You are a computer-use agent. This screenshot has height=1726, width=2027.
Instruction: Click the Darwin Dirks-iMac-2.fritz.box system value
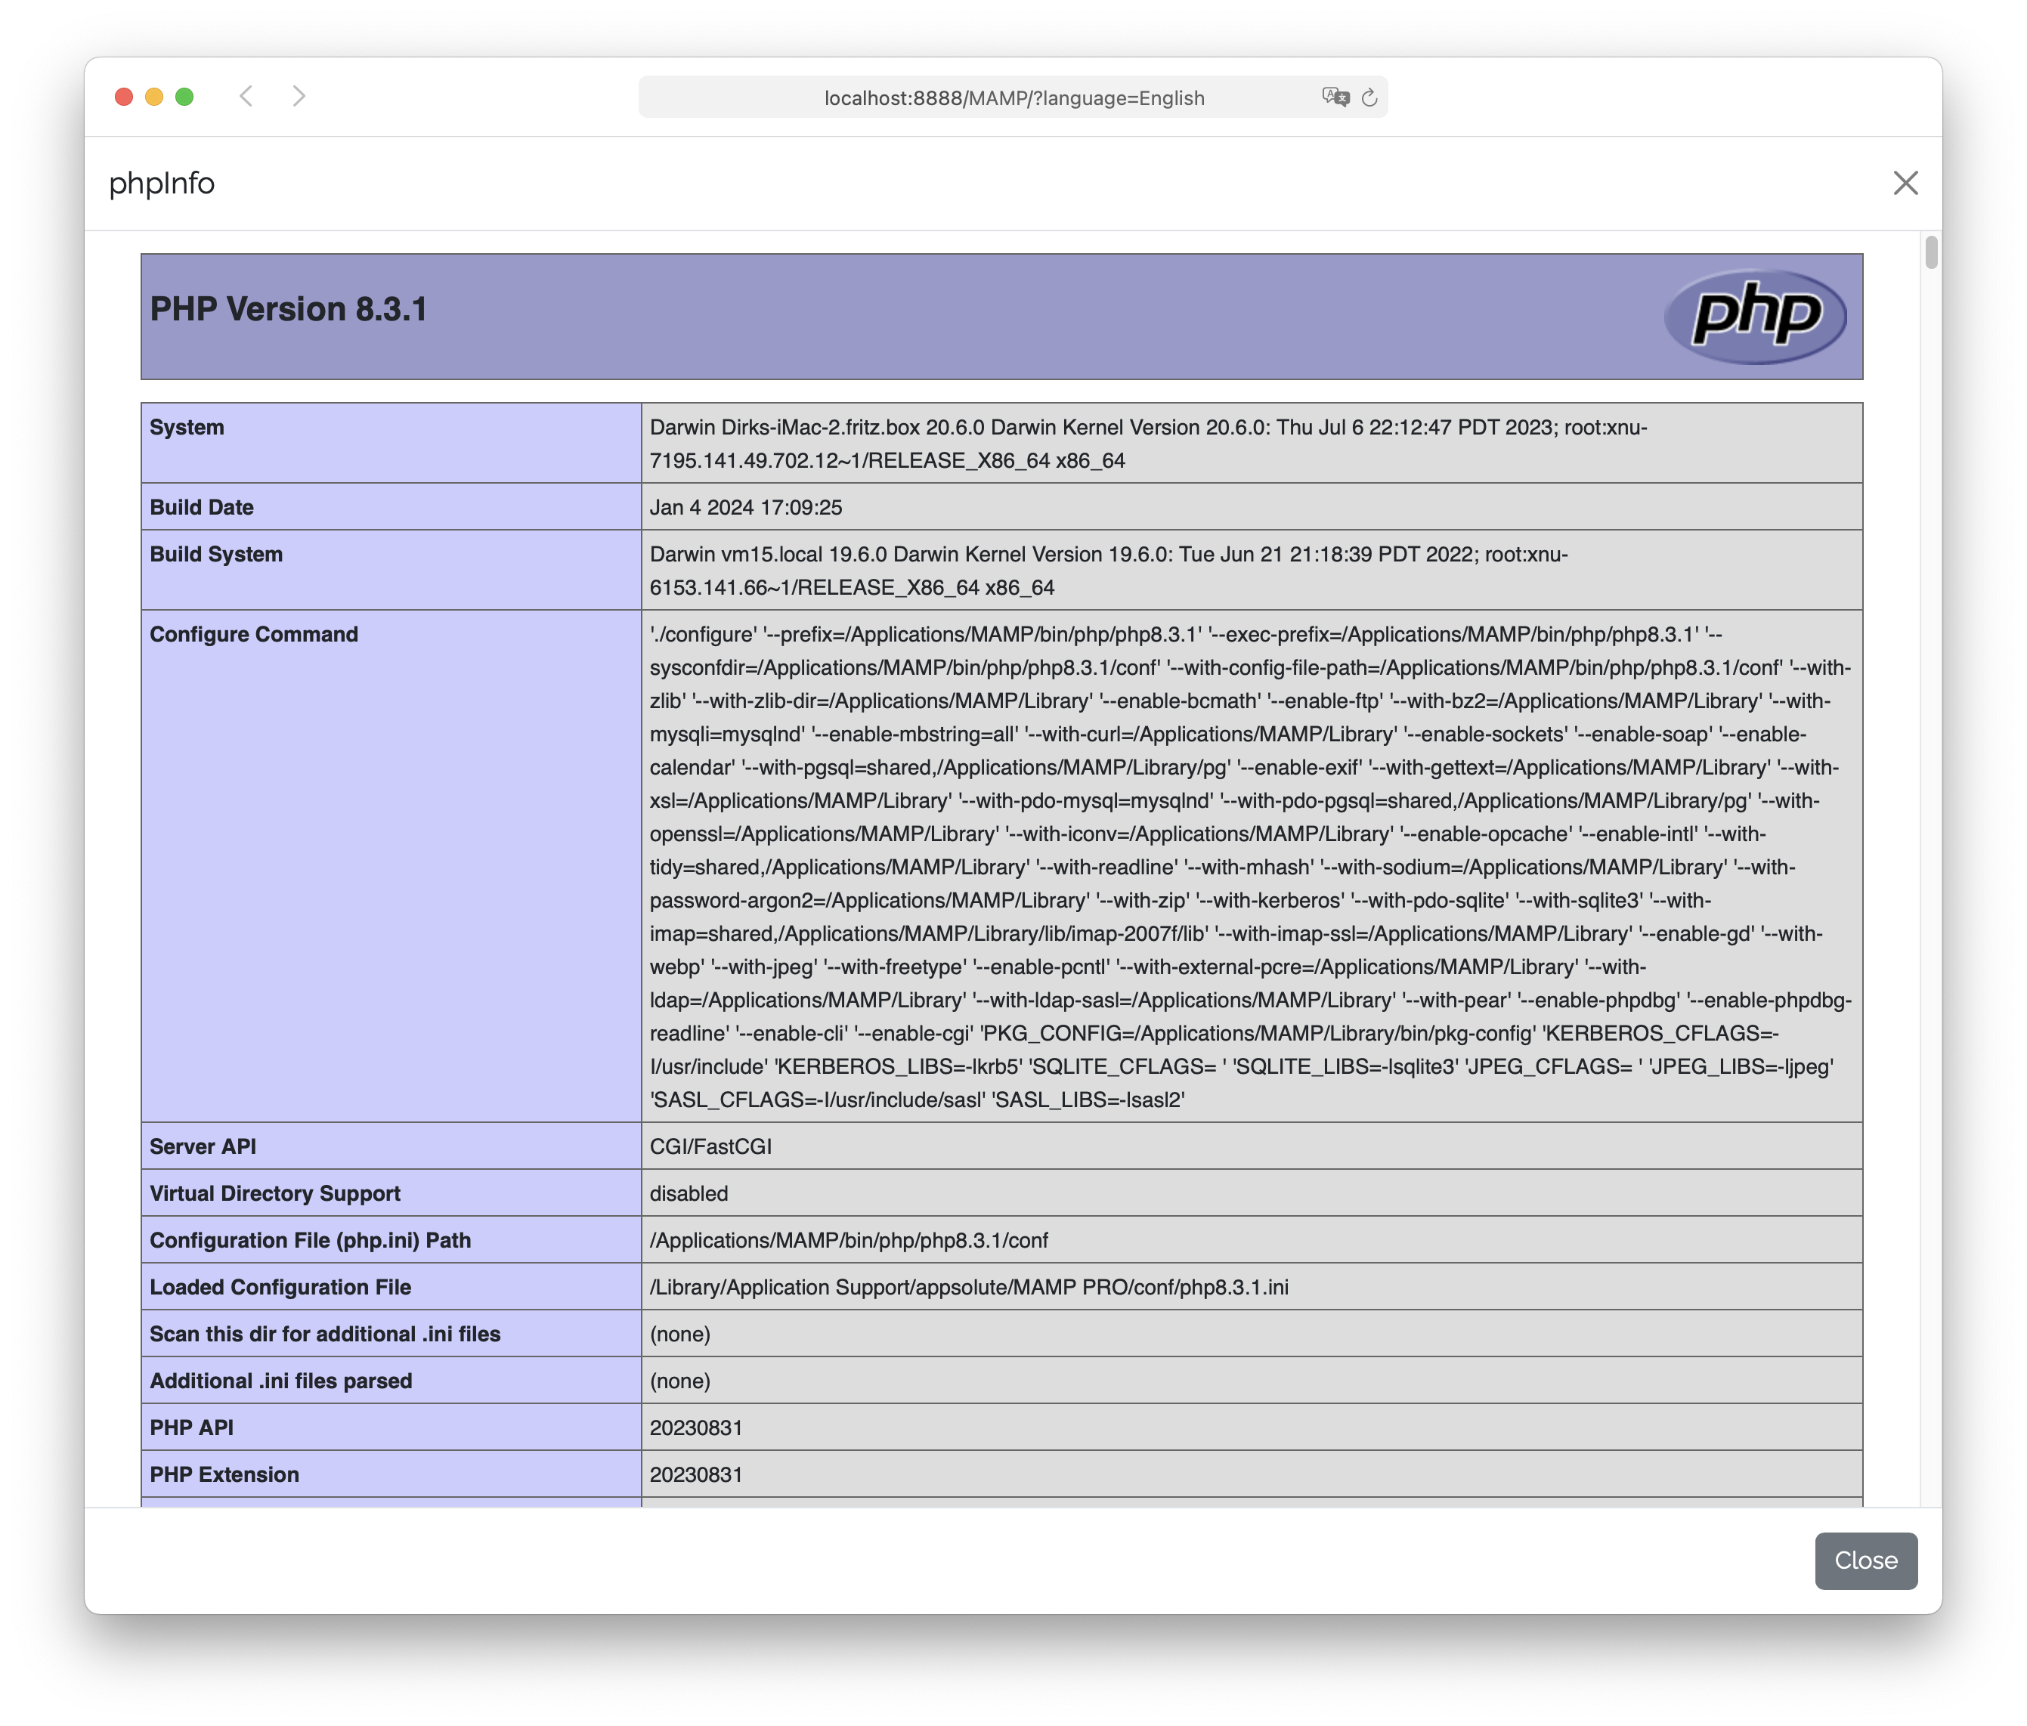[x=1149, y=444]
